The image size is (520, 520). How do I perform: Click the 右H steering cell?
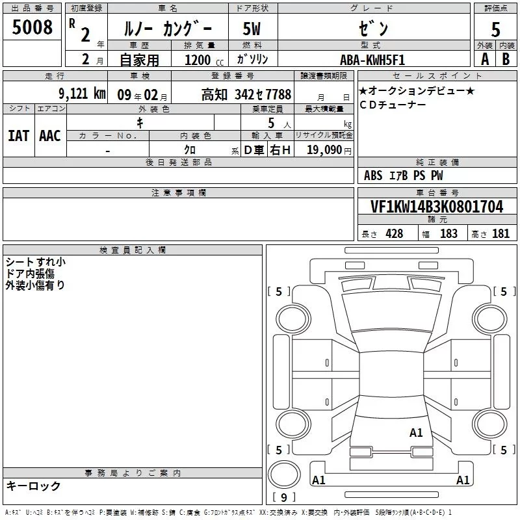(280, 150)
